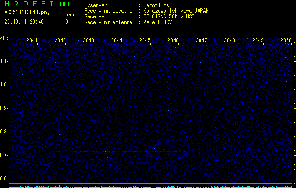This screenshot has width=296, height=188.
Task: Click the meteor count value 0
Action: coord(66,21)
